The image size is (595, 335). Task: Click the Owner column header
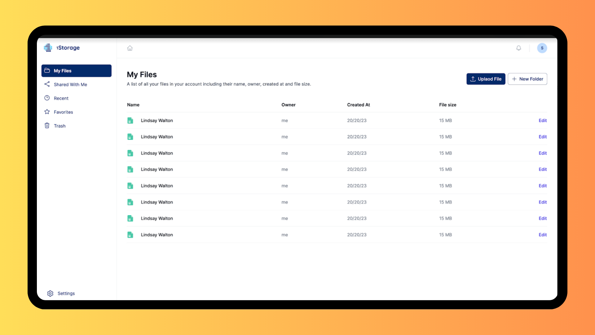point(289,105)
